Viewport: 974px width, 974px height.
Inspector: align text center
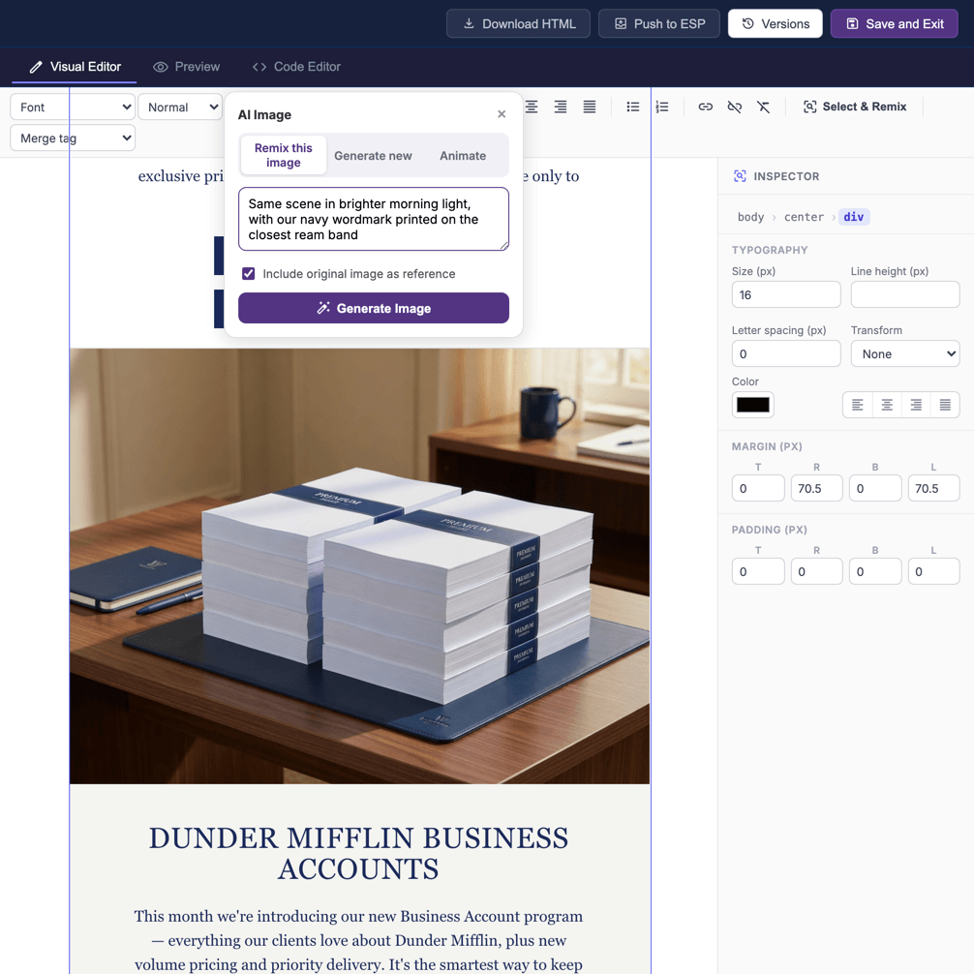click(x=887, y=405)
